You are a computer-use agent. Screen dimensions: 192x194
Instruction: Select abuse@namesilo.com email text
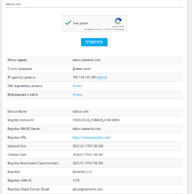pyautogui.click(x=87, y=189)
